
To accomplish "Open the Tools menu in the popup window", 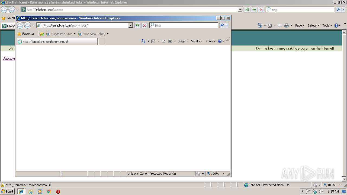I will pyautogui.click(x=211, y=41).
